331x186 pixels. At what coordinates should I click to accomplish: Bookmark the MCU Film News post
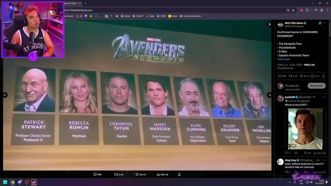pos(312,76)
